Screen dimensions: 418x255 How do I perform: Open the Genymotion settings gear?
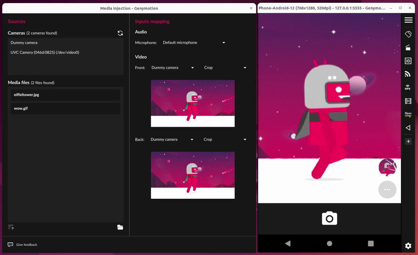[x=408, y=246]
